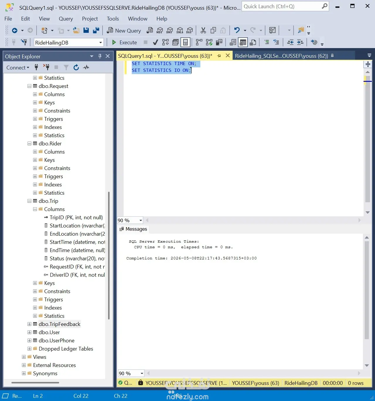Open Activity Monitor icon

272,30
